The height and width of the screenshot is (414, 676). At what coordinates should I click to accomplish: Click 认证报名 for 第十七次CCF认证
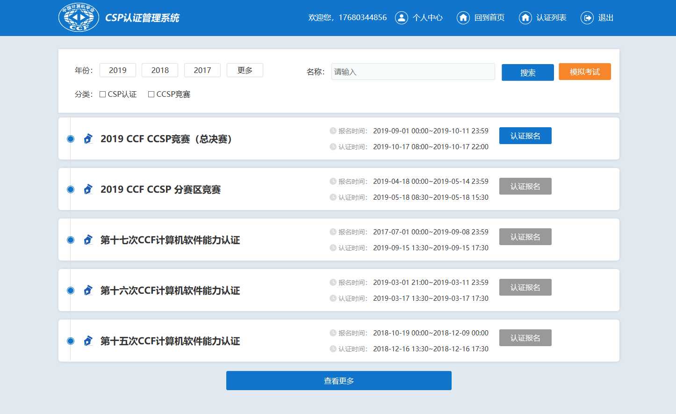525,237
